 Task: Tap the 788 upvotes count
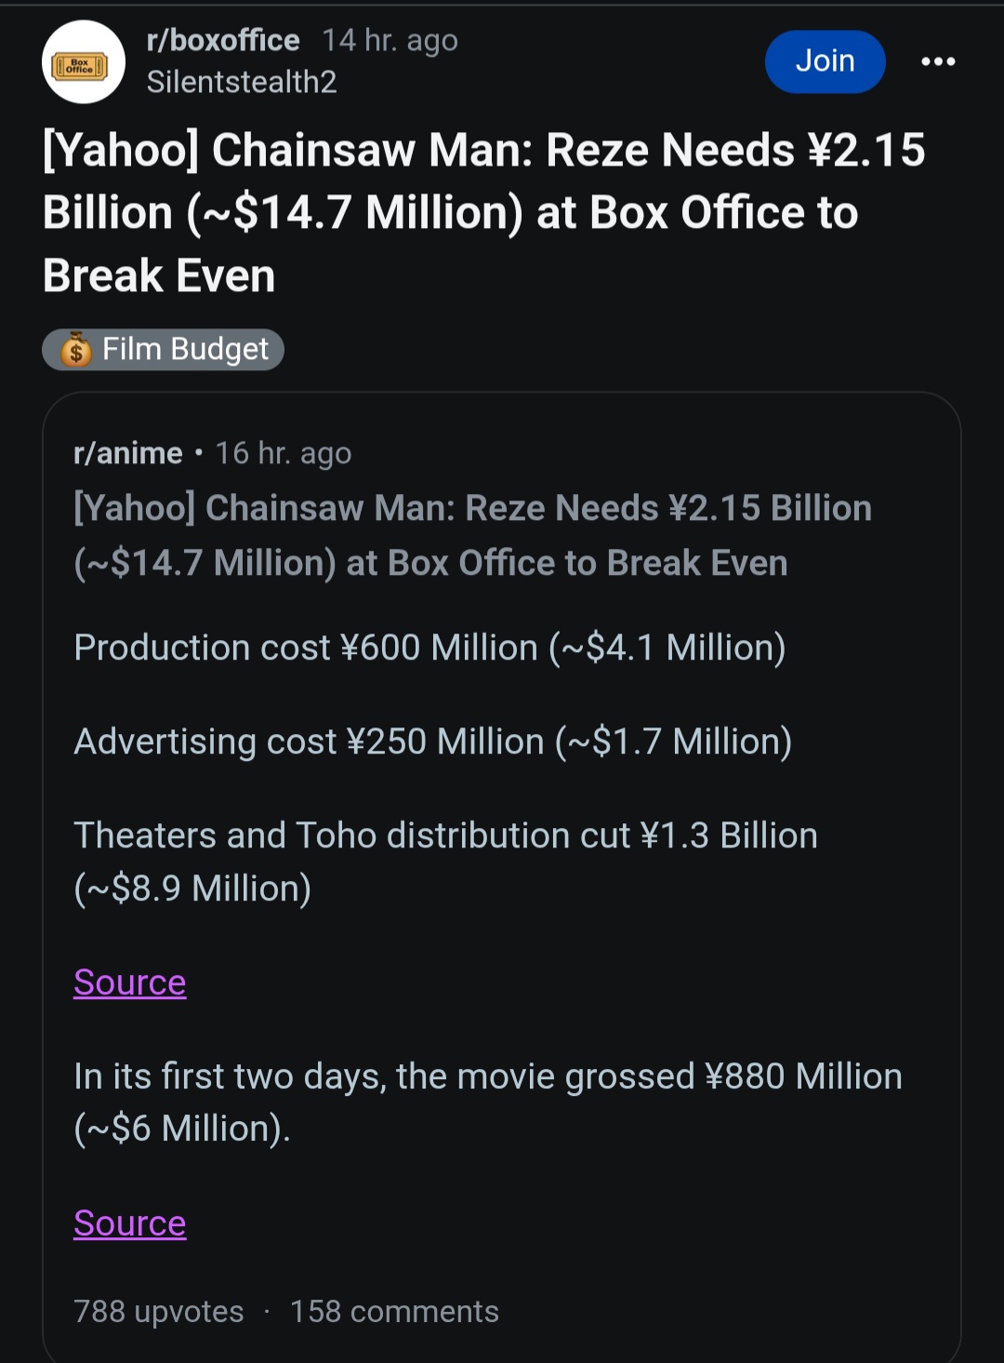point(159,1311)
